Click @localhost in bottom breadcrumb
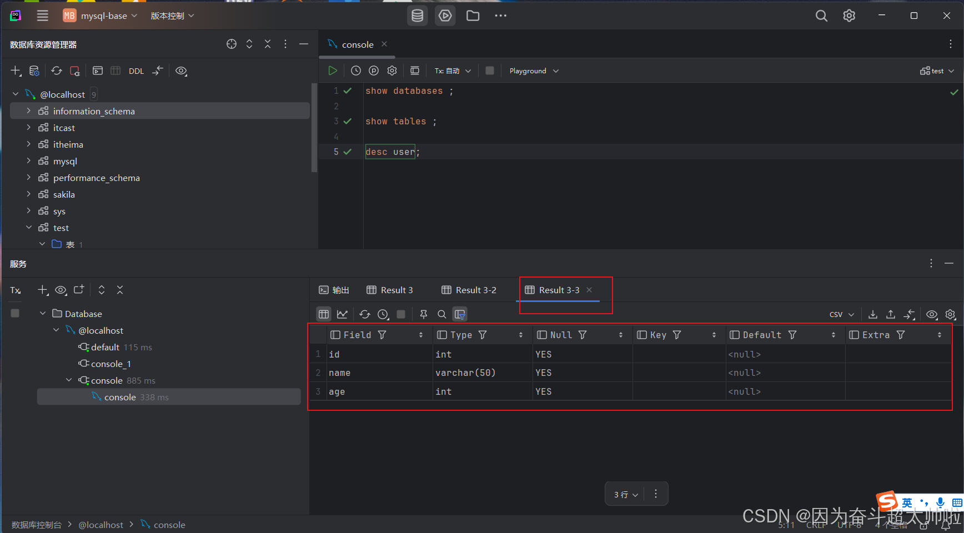 101,525
